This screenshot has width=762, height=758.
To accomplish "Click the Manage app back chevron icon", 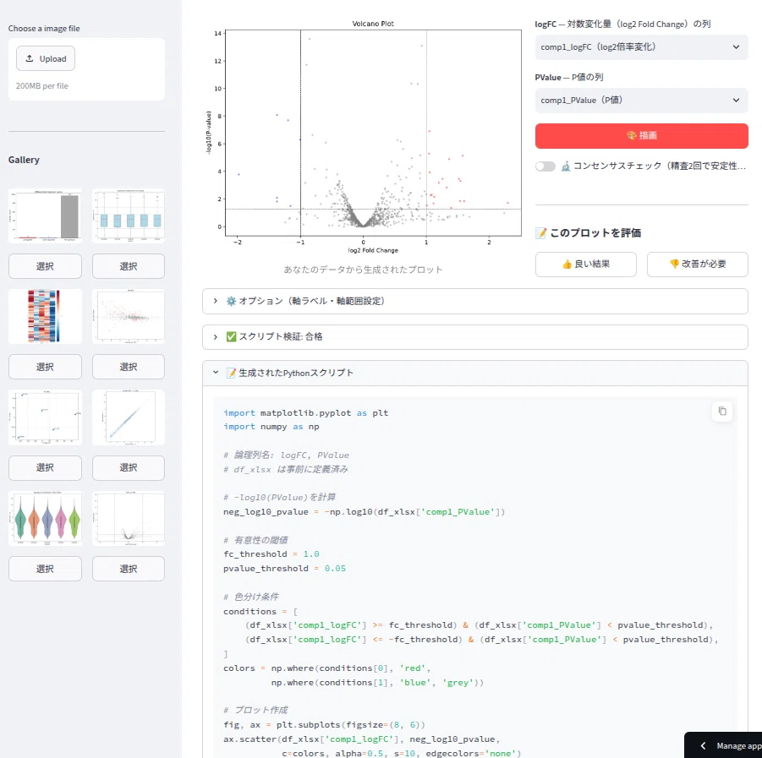I will click(703, 745).
